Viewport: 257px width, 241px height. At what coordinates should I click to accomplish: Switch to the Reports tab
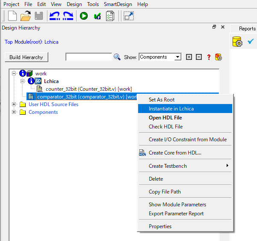[x=247, y=29]
